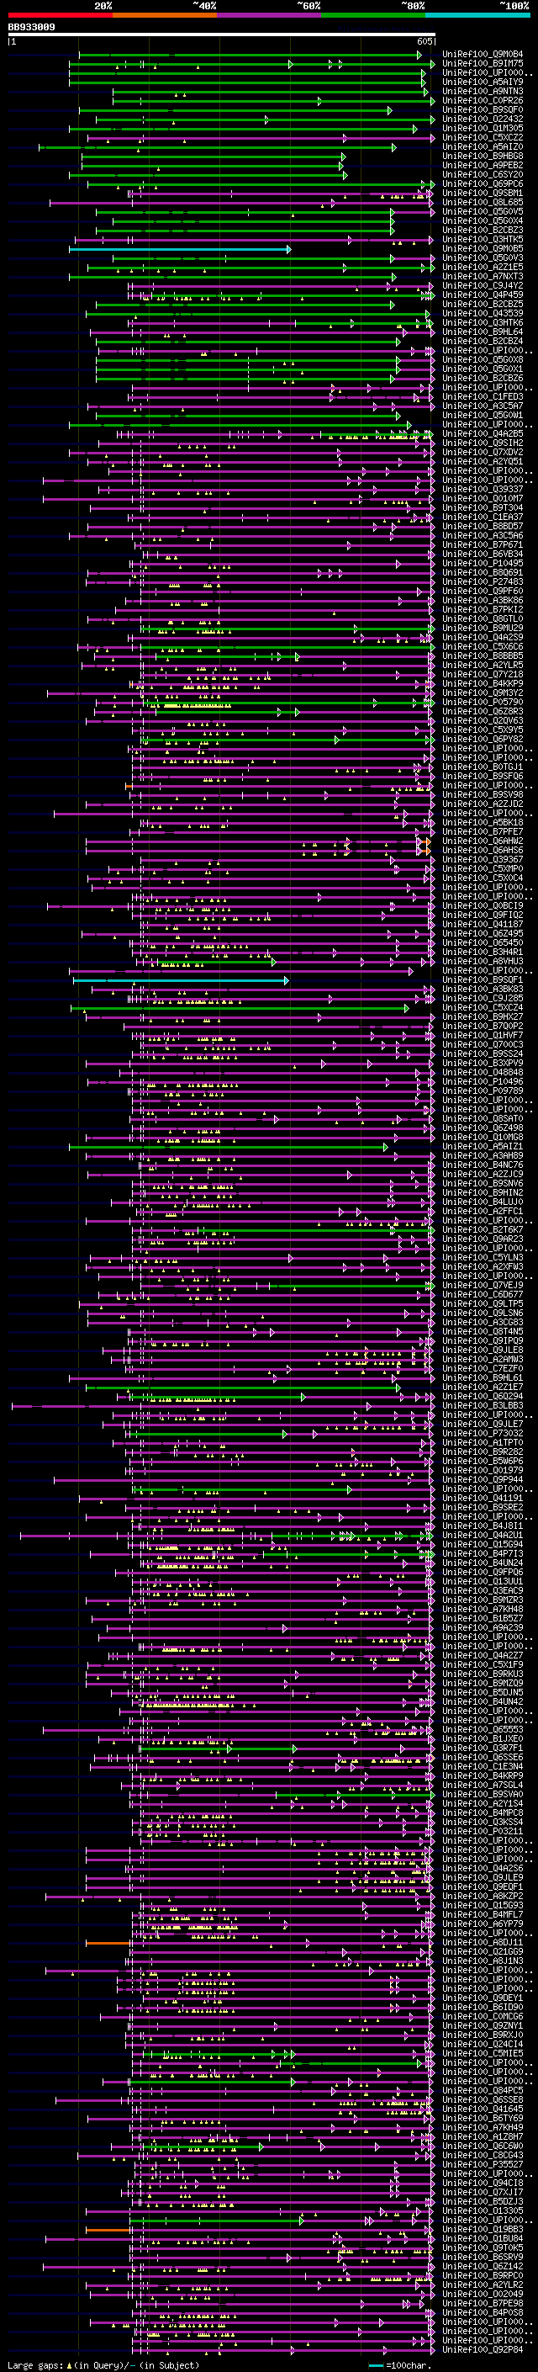
Task: Select the UniRef100_Q9M0B5 entry
Action: click(483, 248)
